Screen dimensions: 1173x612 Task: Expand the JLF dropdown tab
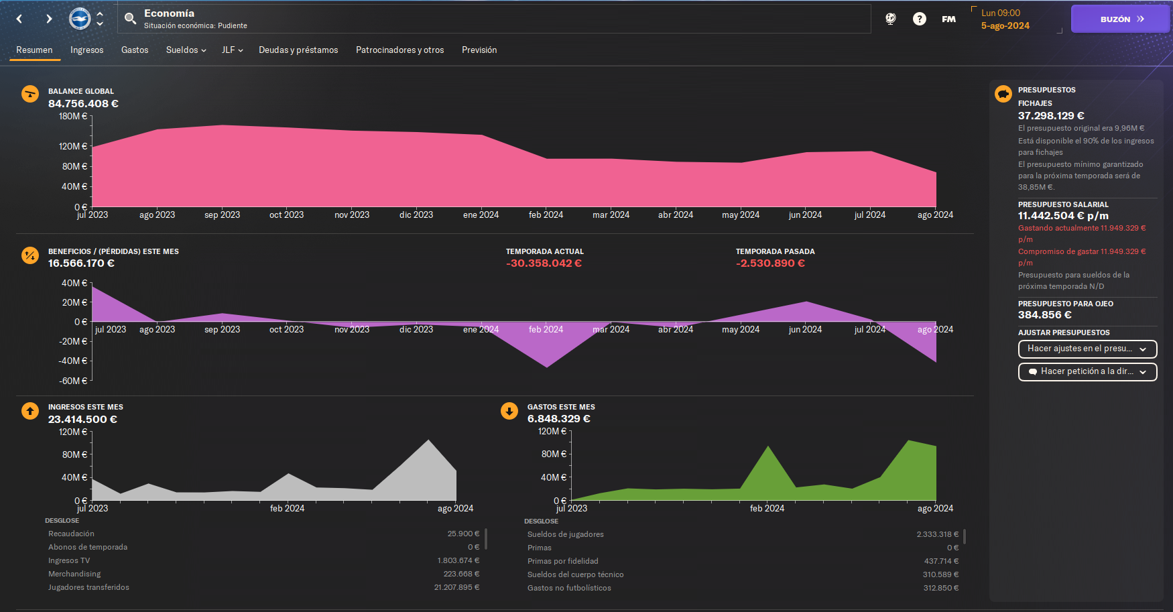(232, 50)
